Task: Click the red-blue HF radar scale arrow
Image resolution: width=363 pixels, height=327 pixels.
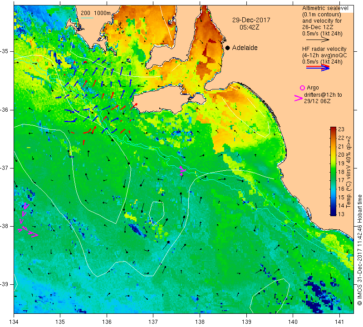Action: (318, 68)
